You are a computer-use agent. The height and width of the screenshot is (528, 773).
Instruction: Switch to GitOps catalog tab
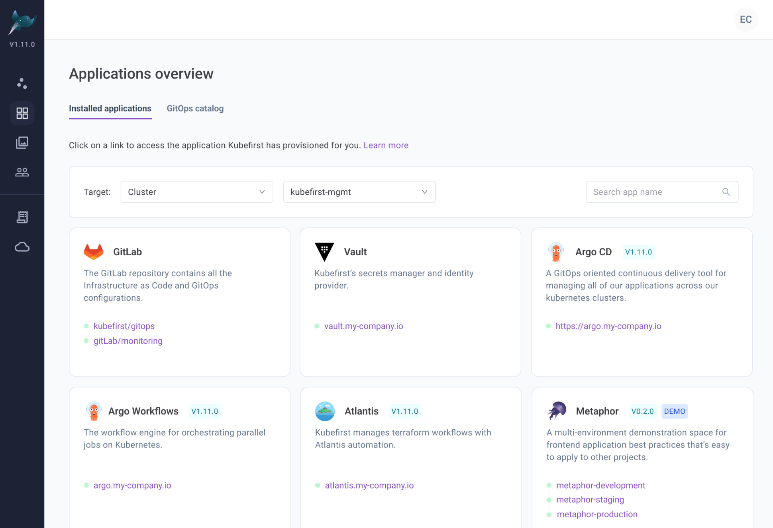(x=195, y=108)
